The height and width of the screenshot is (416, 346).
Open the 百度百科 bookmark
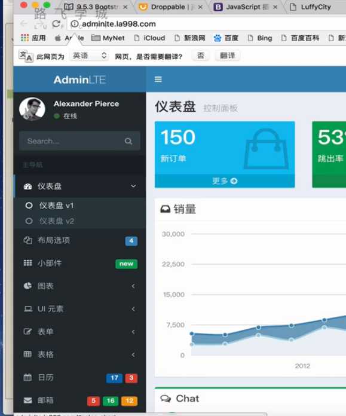pos(300,38)
